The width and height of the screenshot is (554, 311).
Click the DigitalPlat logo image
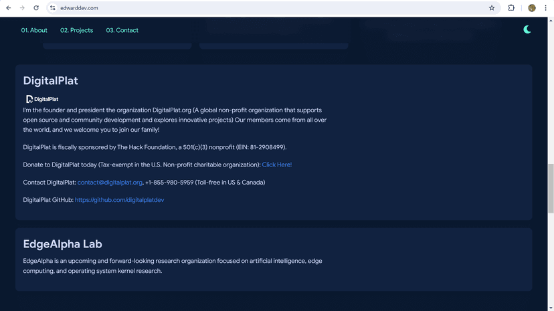42,99
